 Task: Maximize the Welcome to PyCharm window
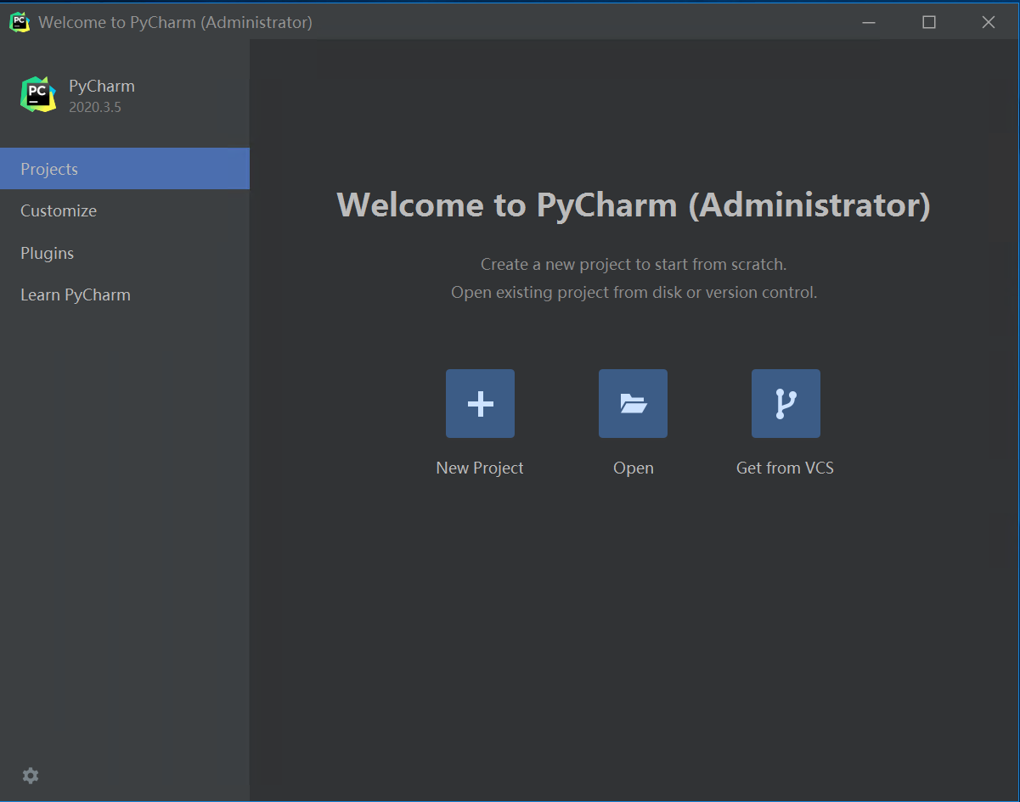[x=928, y=22]
